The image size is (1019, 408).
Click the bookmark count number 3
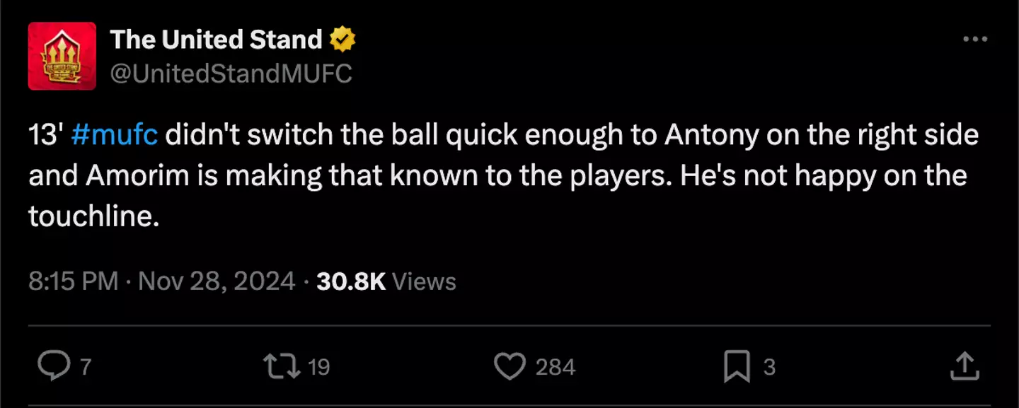(769, 367)
